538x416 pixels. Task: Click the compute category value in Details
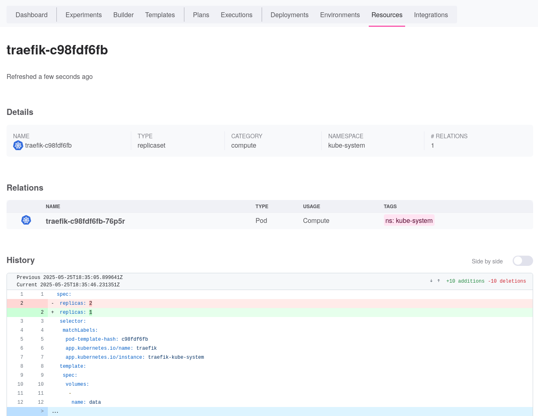click(244, 145)
